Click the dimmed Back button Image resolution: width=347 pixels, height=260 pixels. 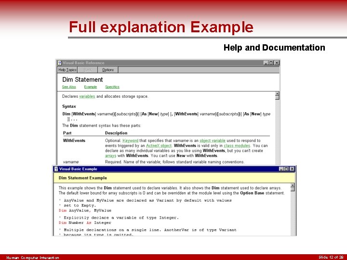88,70
